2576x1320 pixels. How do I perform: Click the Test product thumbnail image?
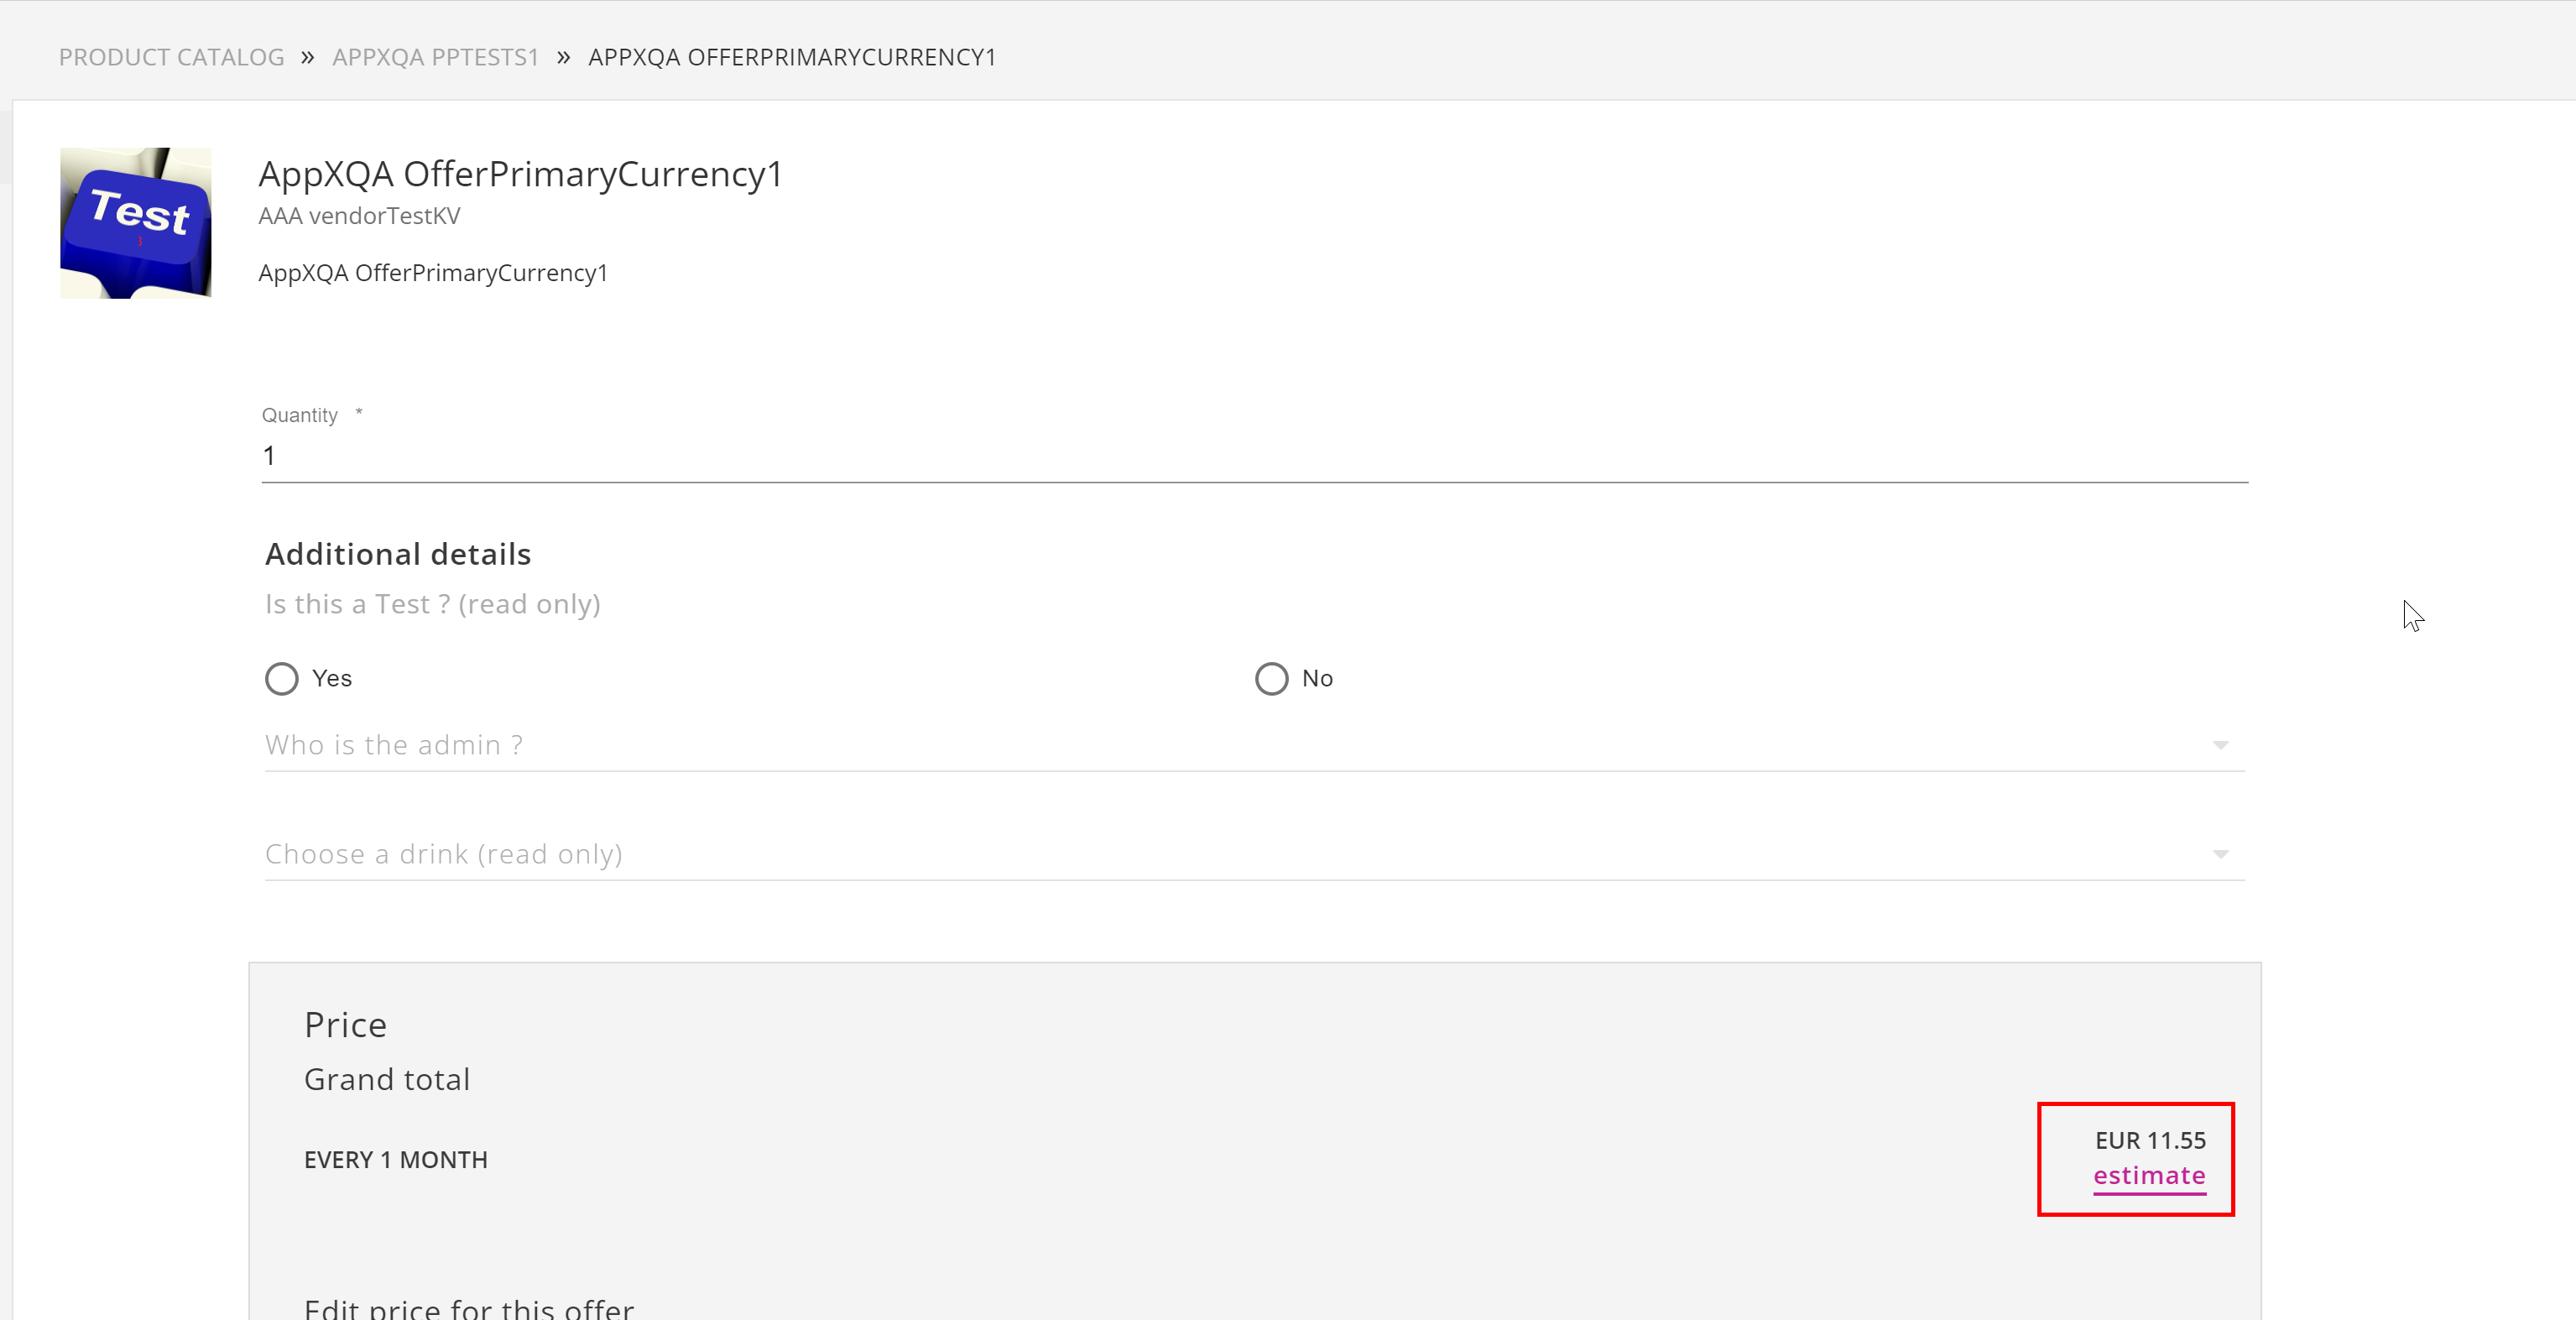coord(135,223)
